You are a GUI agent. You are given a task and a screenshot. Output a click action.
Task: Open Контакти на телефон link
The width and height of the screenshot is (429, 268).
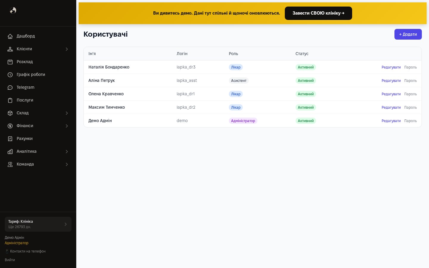(25, 251)
